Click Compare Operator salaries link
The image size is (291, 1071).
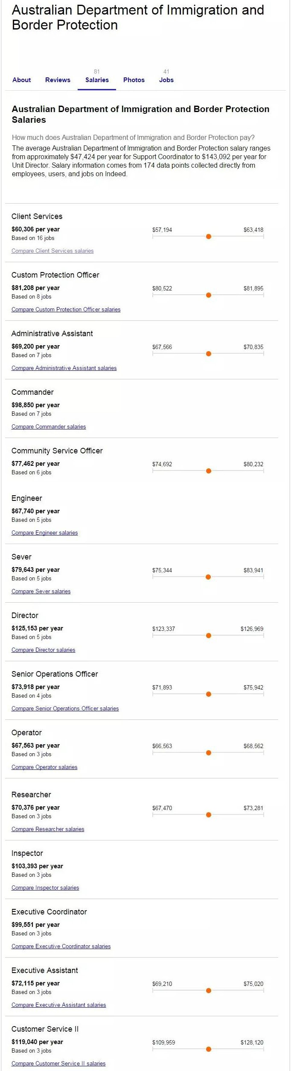[44, 767]
